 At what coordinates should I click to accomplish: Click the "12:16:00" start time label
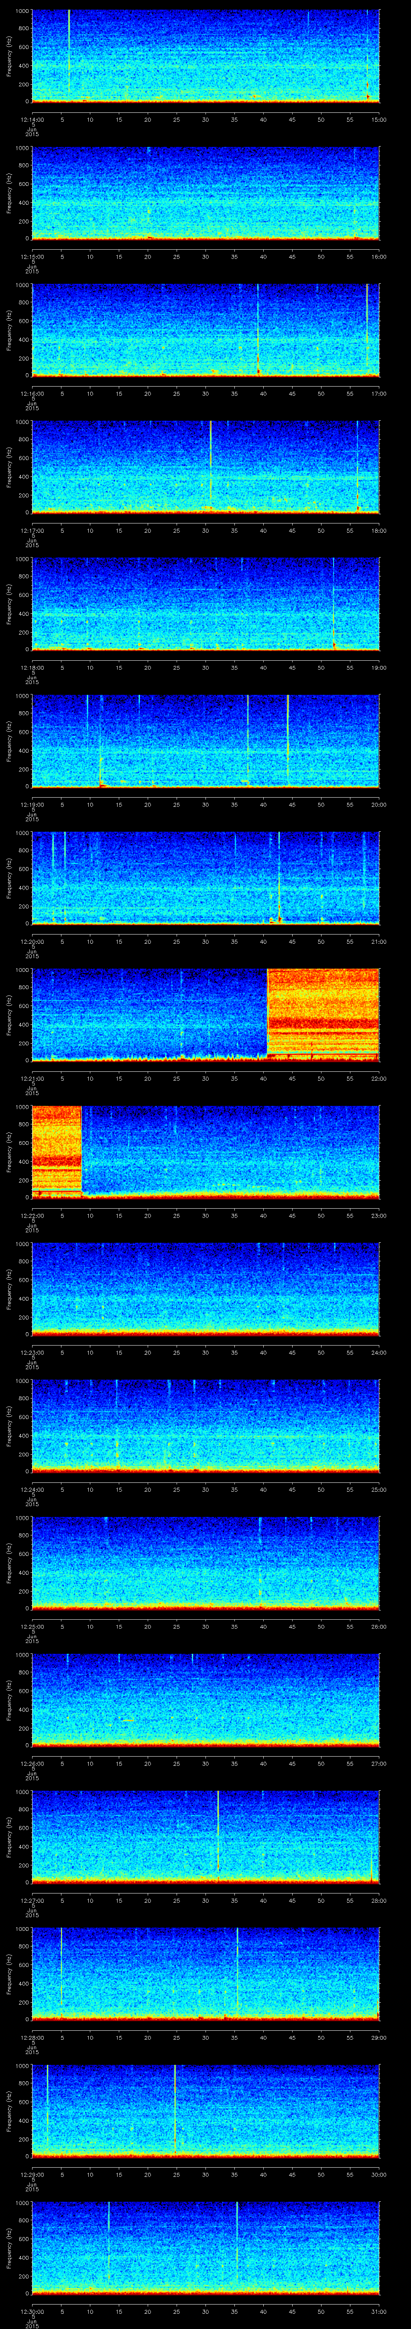(33, 393)
